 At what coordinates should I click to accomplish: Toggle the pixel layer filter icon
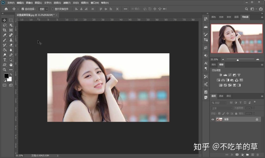tap(231, 103)
